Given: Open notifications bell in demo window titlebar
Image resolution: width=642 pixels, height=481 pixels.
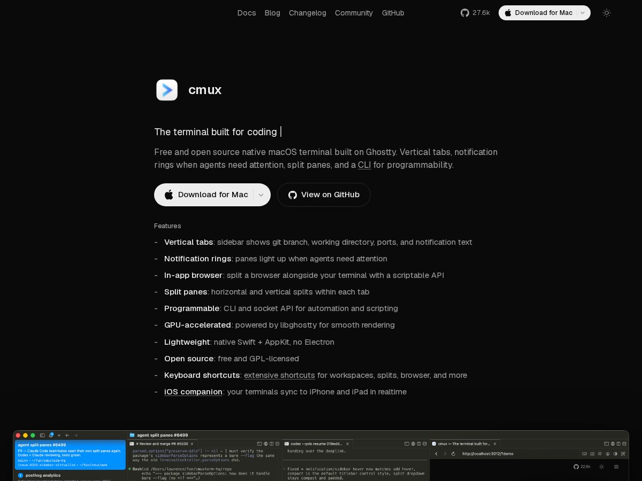Looking at the screenshot, I should click(51, 435).
